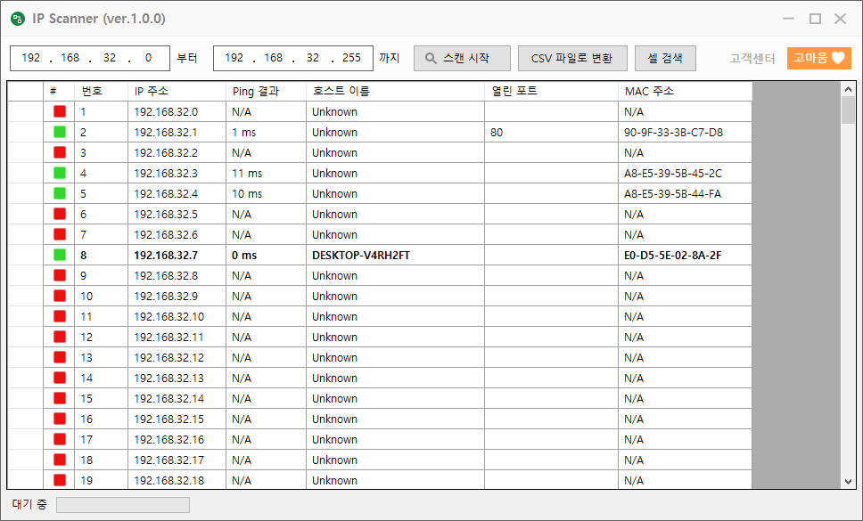Select MAC cell A8-E5-39-5B-45-2C
This screenshot has height=521, width=863.
click(x=686, y=173)
